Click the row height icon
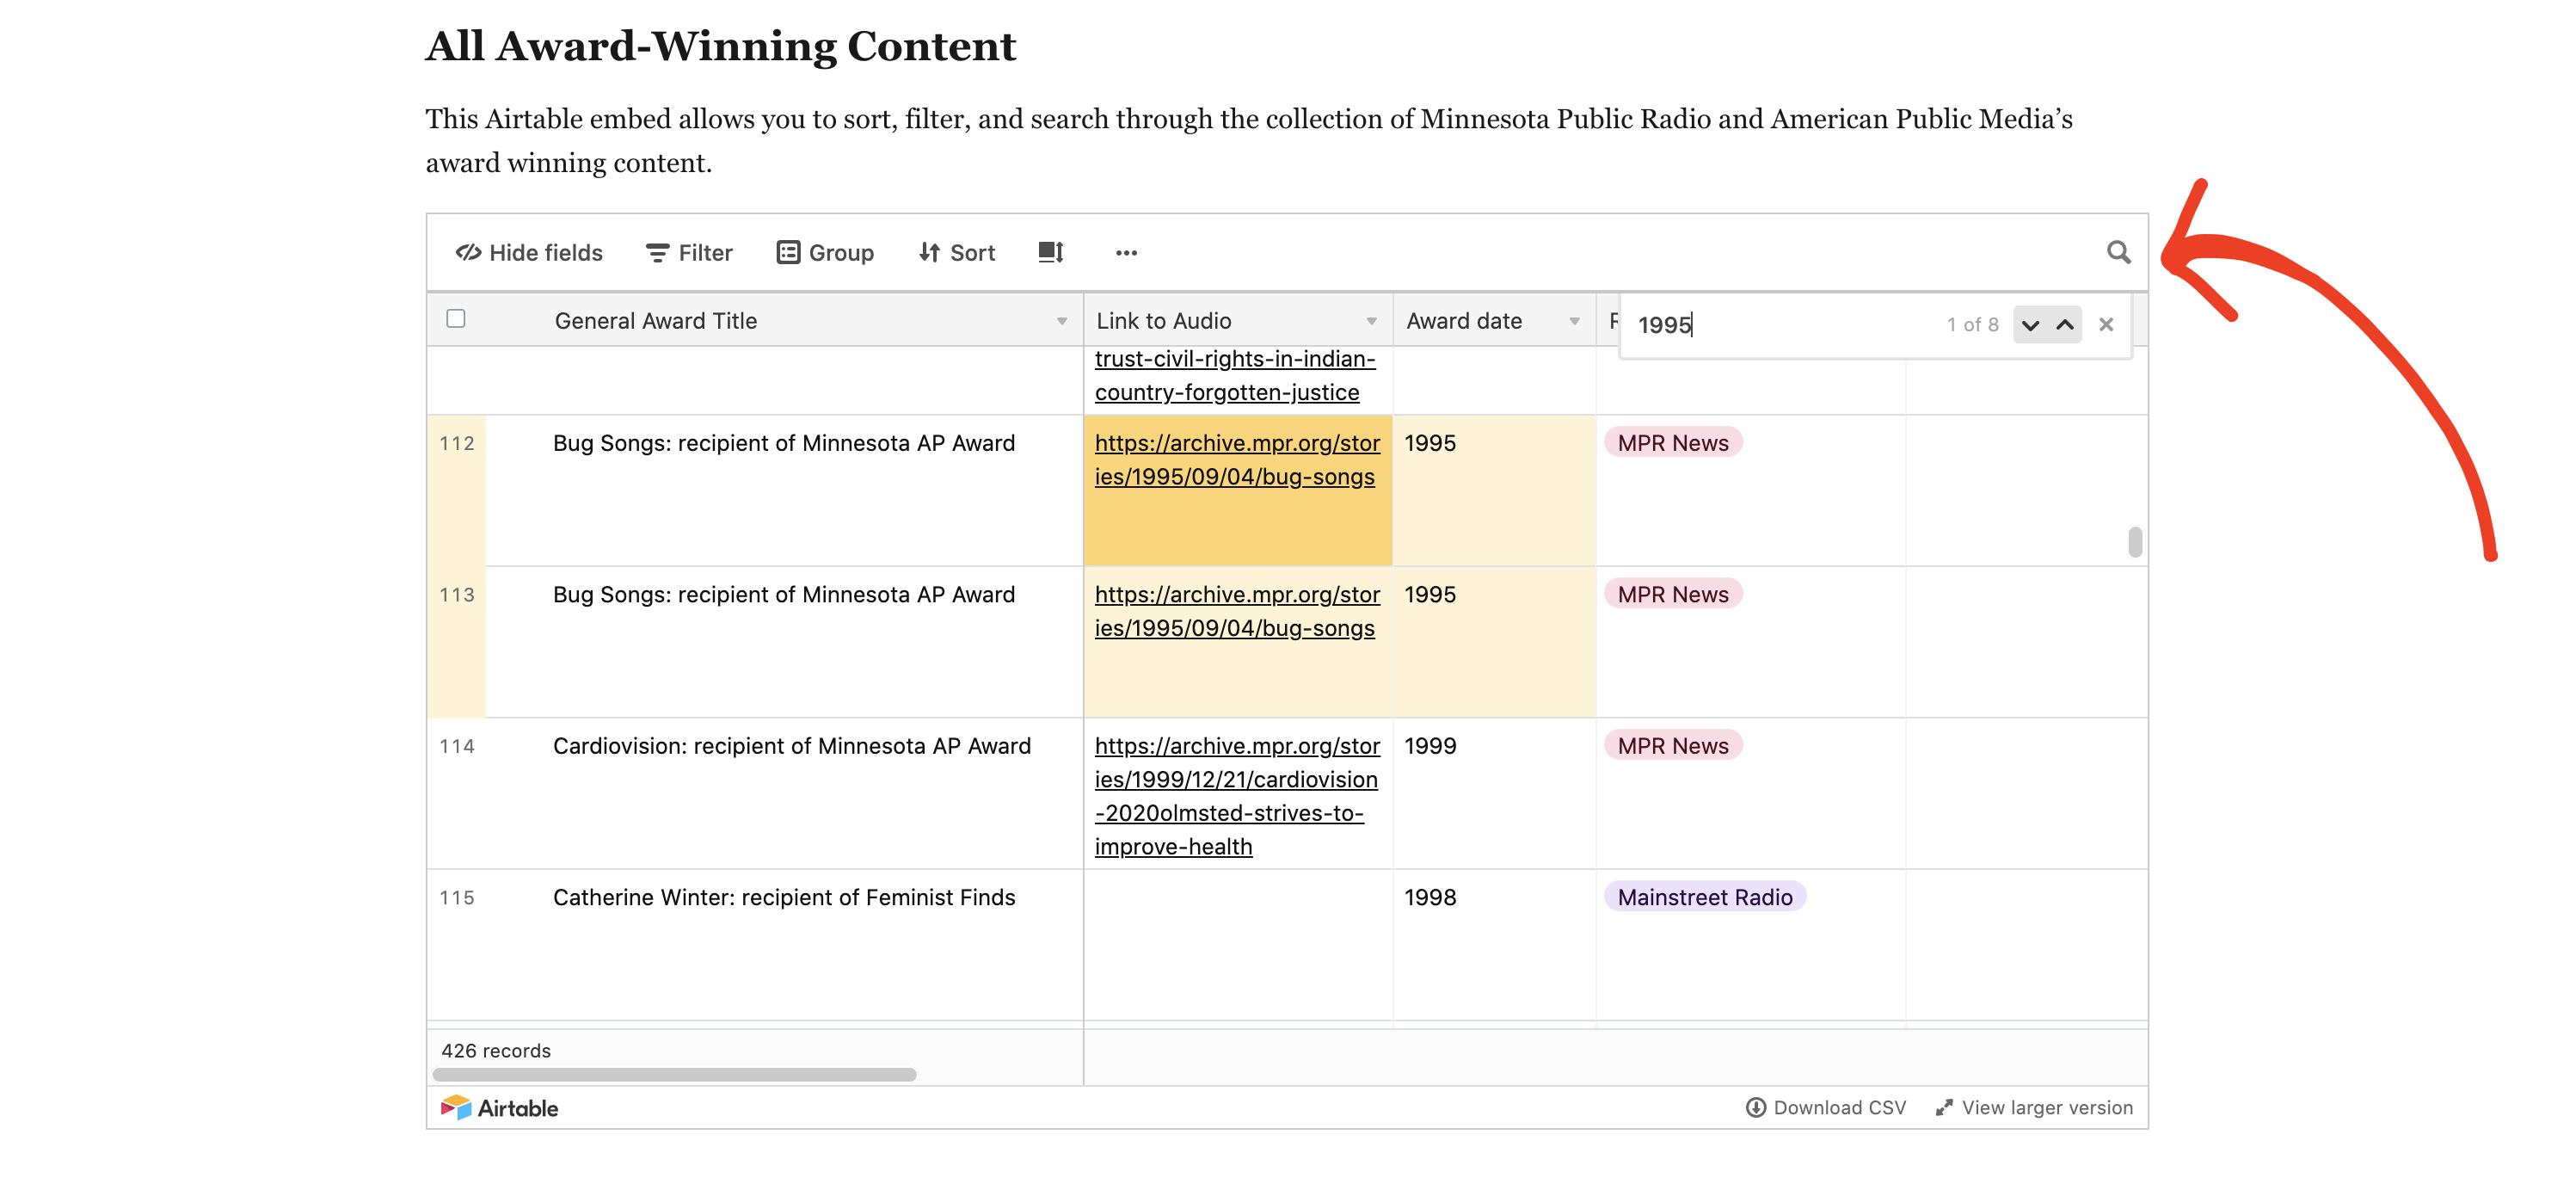2576x1184 pixels. pyautogui.click(x=1050, y=252)
